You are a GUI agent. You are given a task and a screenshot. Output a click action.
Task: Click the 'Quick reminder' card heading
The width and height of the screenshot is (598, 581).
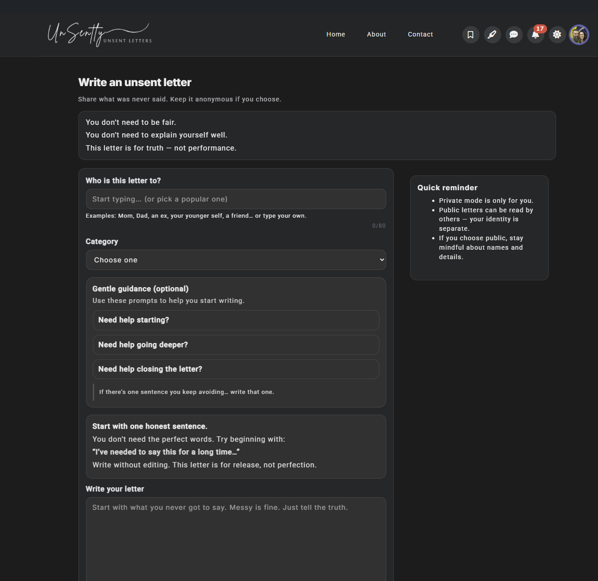447,188
